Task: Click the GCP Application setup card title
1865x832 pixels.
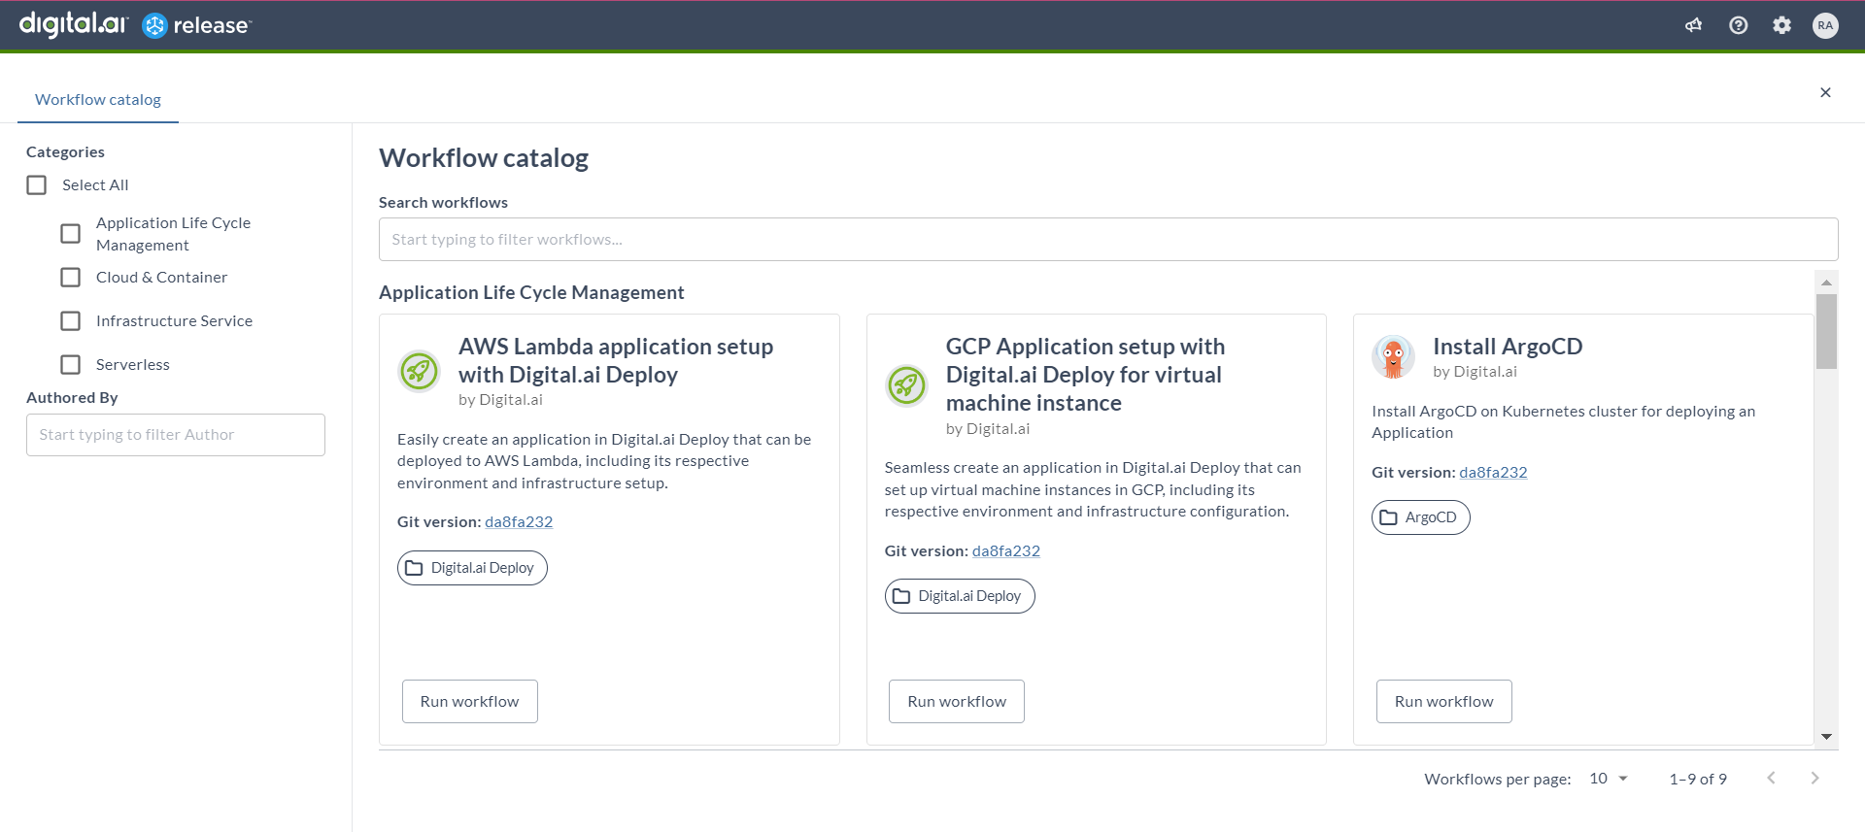Action: click(x=1085, y=375)
